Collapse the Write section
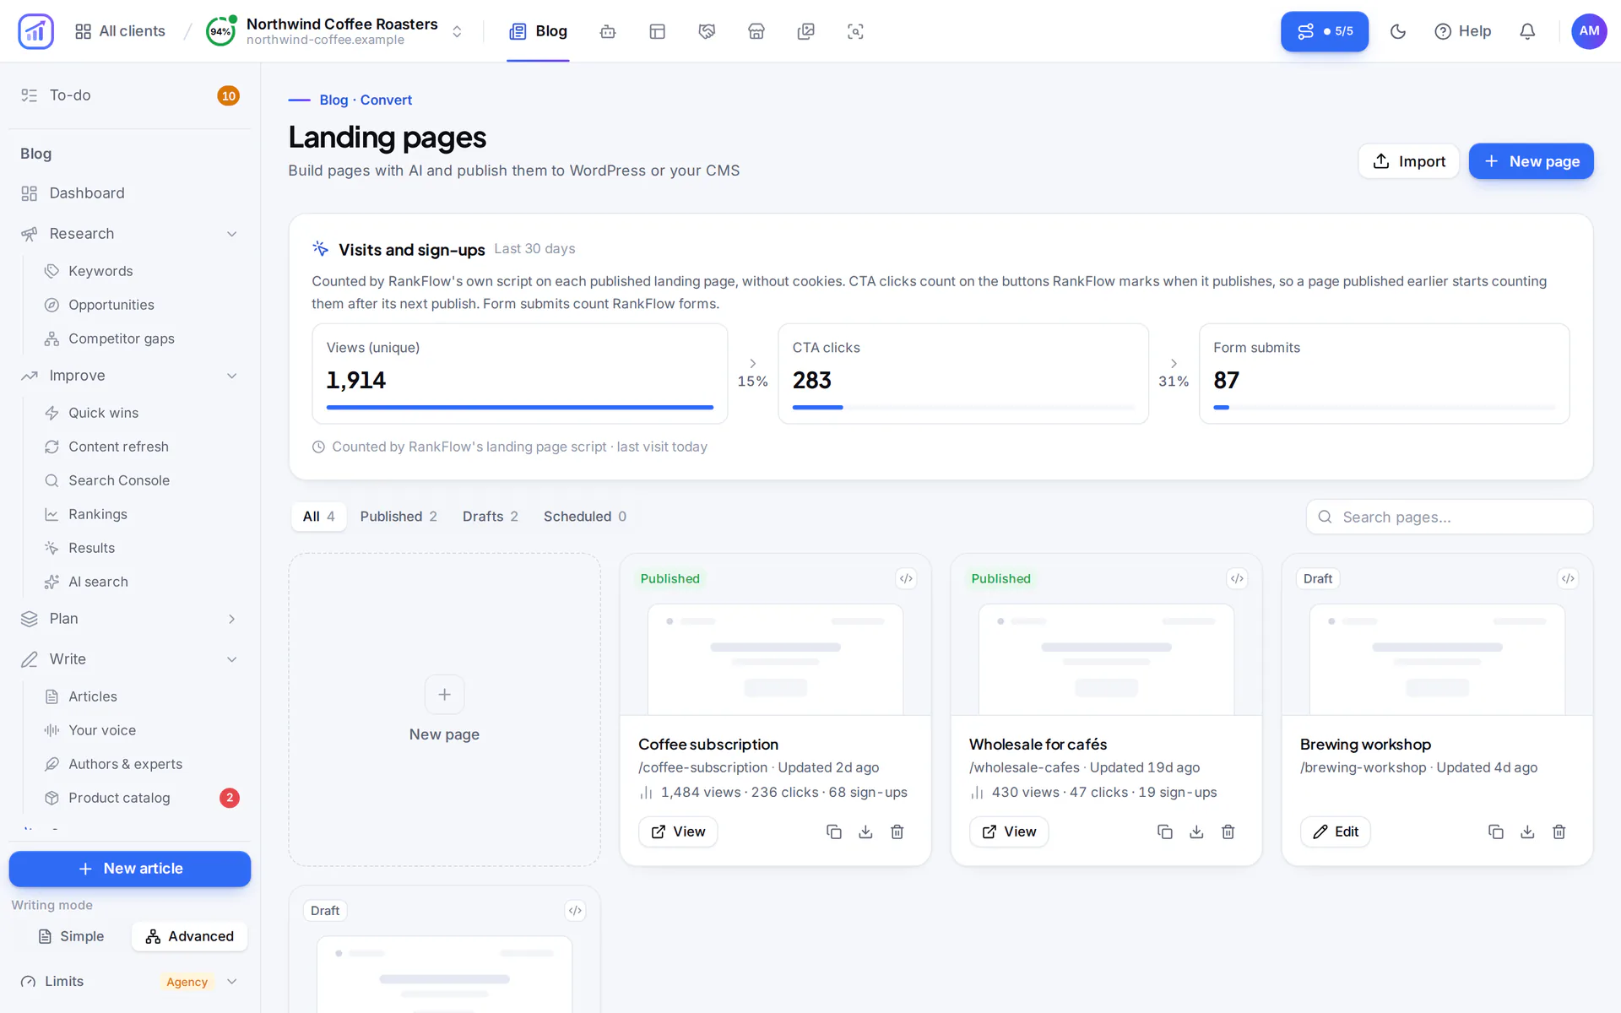This screenshot has height=1013, width=1621. click(x=129, y=659)
